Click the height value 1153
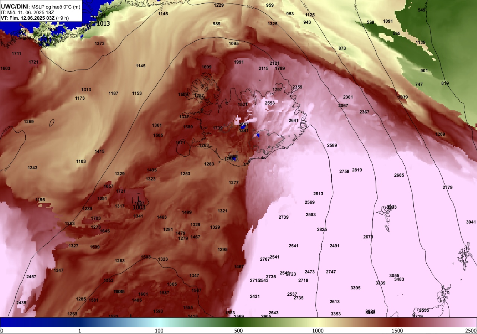 click(x=137, y=93)
